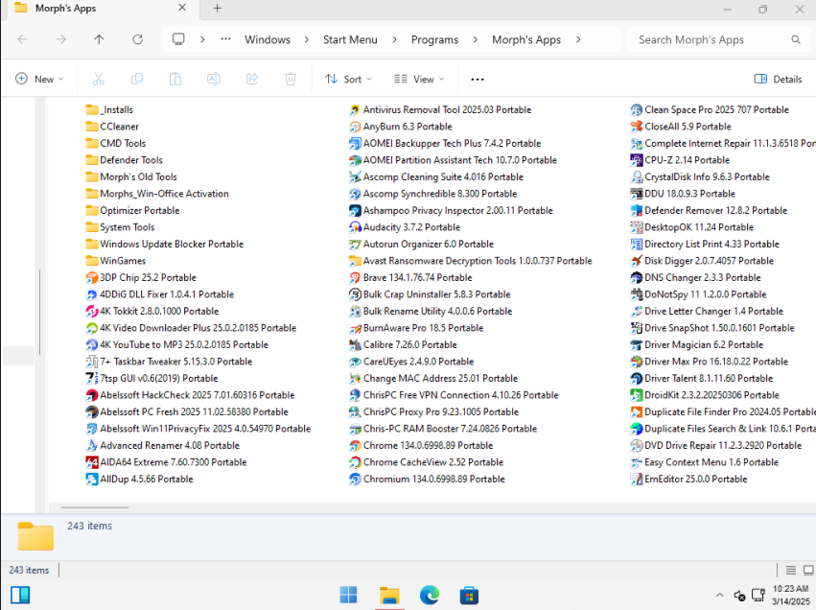Viewport: 816px width, 610px height.
Task: Switch to large thumbnails view icon
Action: click(808, 570)
